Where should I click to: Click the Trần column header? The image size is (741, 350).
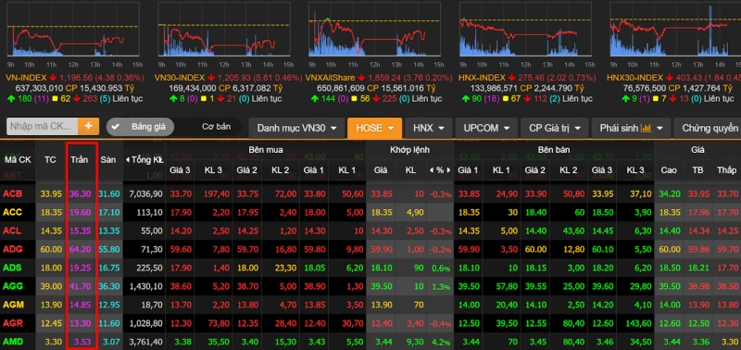pos(80,159)
